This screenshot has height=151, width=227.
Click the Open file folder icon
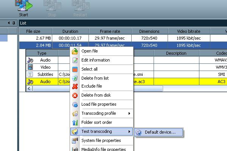[x=75, y=51]
